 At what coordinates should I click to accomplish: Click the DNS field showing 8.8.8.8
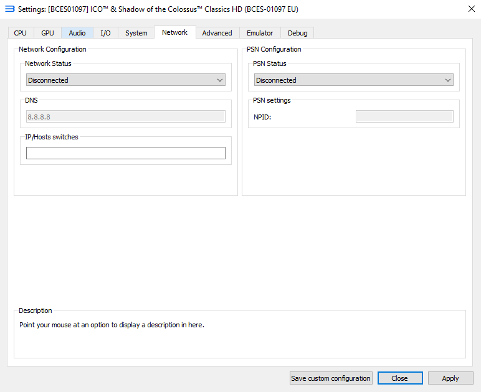point(126,117)
